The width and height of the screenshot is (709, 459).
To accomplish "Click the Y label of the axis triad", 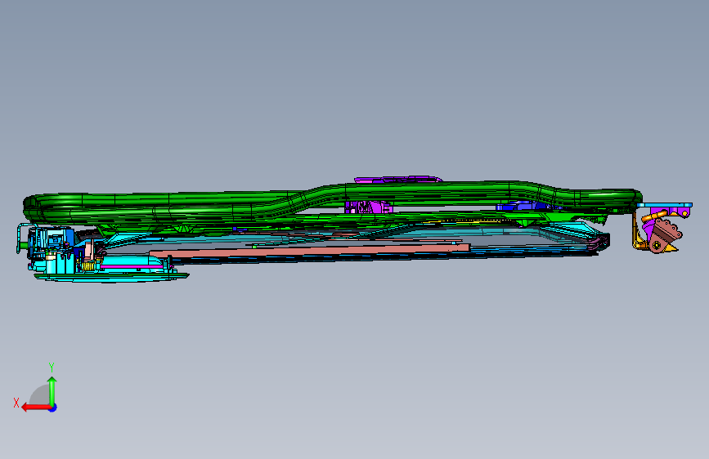I will click(x=52, y=368).
